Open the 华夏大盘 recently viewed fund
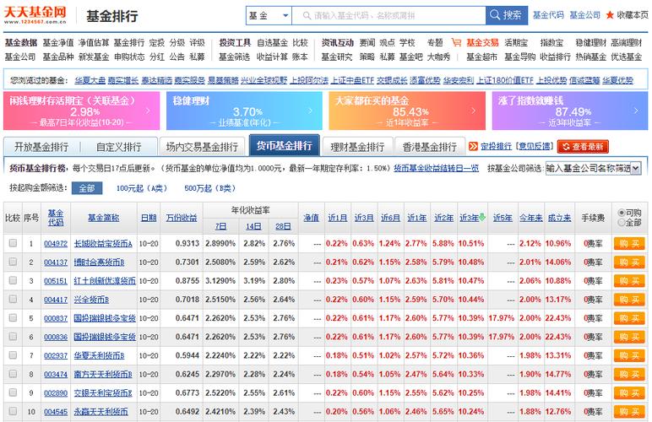The height and width of the screenshot is (422, 652). tap(90, 80)
